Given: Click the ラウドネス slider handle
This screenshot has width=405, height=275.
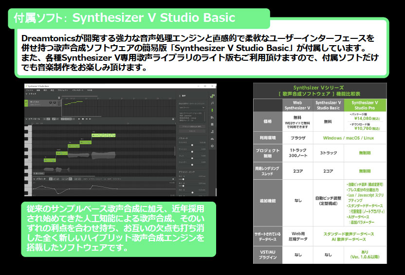Looking at the screenshot, I should click(x=192, y=145).
